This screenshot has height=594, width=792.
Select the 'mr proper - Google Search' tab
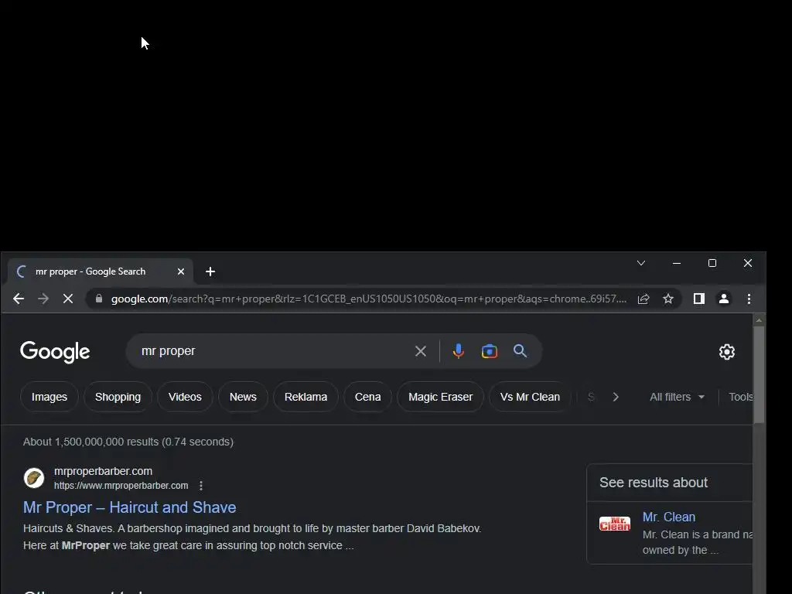100,271
